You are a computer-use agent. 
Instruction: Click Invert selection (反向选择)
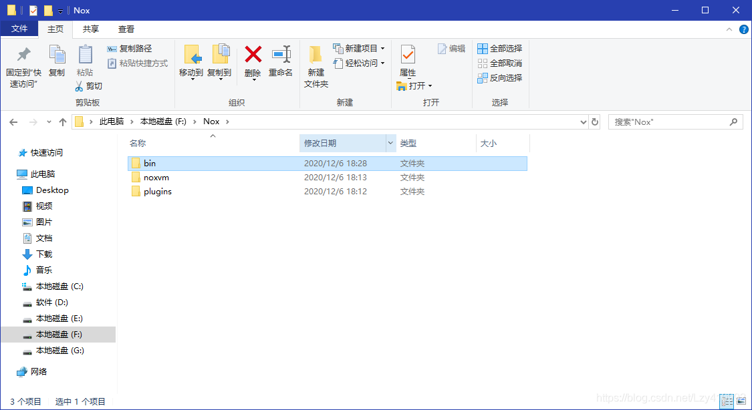pos(500,77)
